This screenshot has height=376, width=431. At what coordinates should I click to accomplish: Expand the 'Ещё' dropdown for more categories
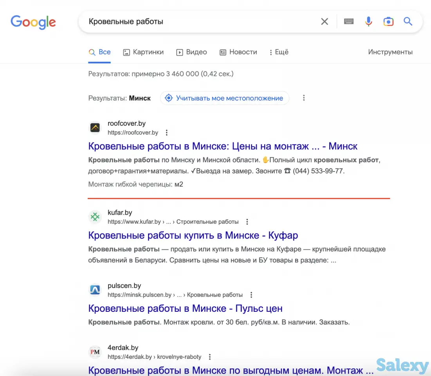(279, 52)
